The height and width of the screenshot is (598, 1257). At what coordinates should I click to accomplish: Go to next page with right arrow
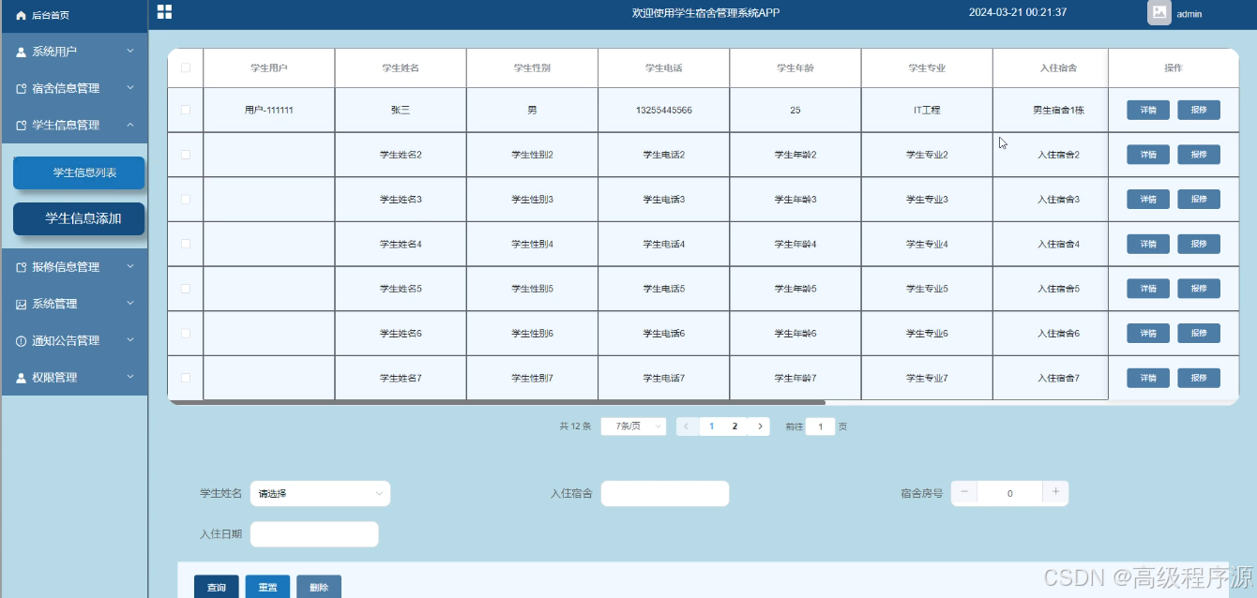[760, 426]
